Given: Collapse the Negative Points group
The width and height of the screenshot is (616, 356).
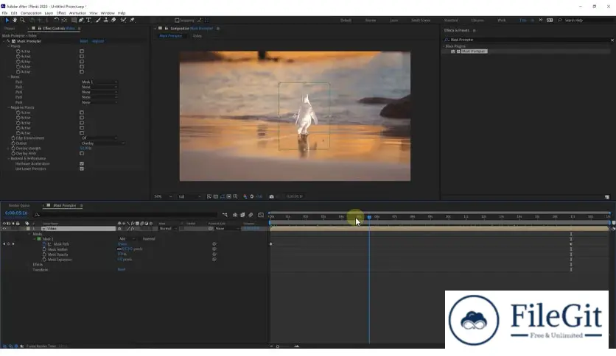Looking at the screenshot, I should pyautogui.click(x=9, y=107).
